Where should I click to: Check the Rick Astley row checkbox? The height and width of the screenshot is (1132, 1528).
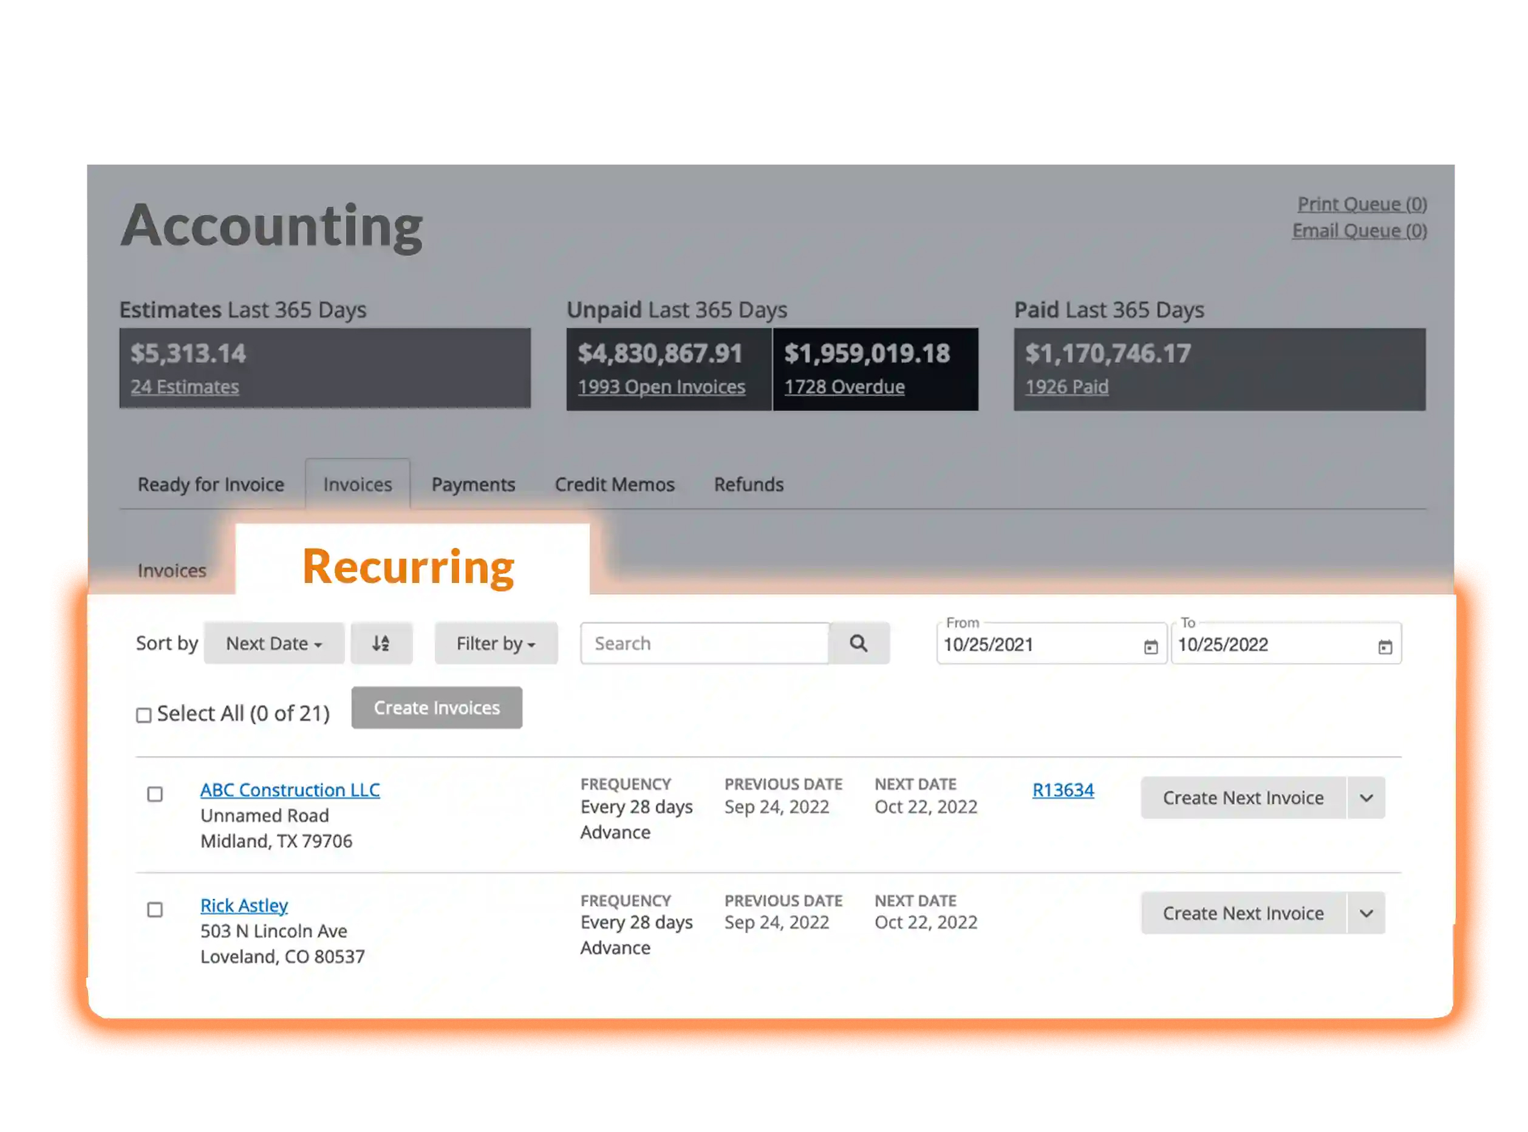(155, 910)
